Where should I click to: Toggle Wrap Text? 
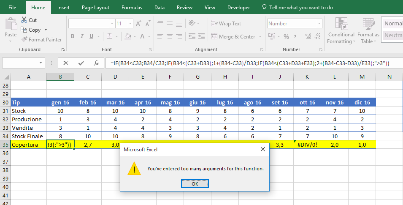pyautogui.click(x=226, y=23)
